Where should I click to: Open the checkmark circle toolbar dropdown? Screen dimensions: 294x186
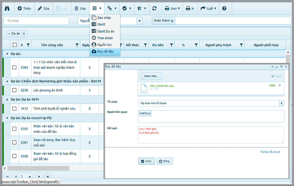[127, 8]
